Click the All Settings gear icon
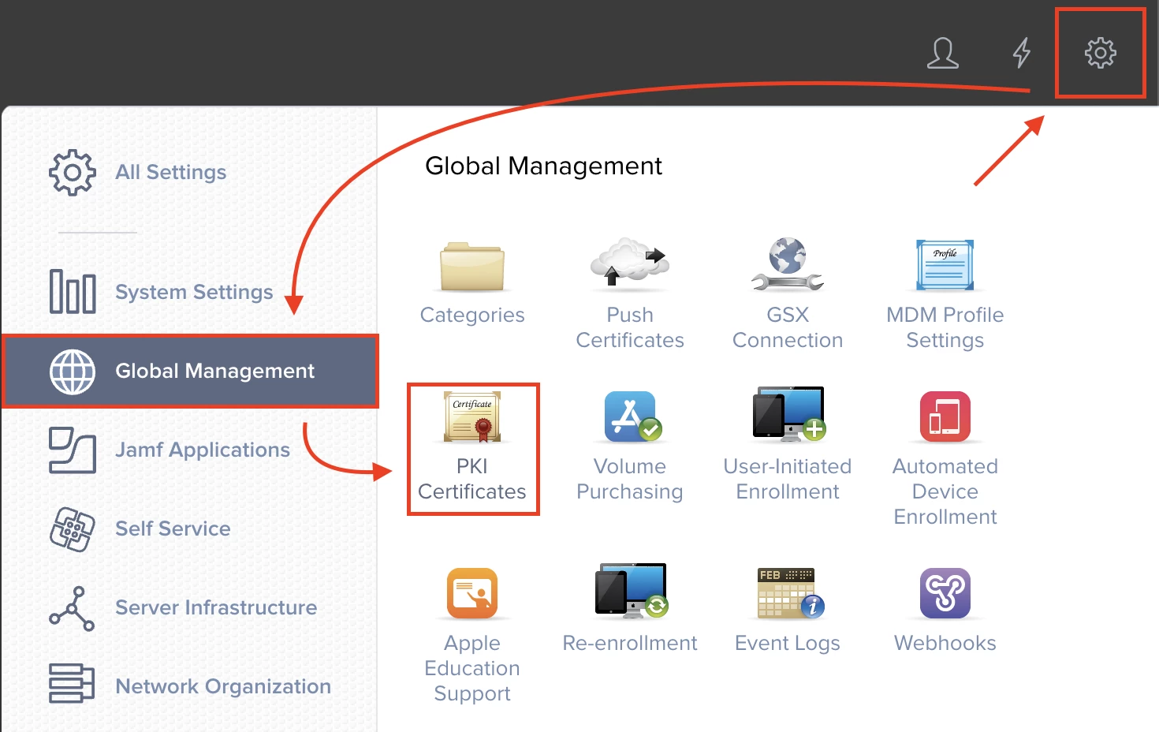The image size is (1159, 732). pyautogui.click(x=73, y=172)
